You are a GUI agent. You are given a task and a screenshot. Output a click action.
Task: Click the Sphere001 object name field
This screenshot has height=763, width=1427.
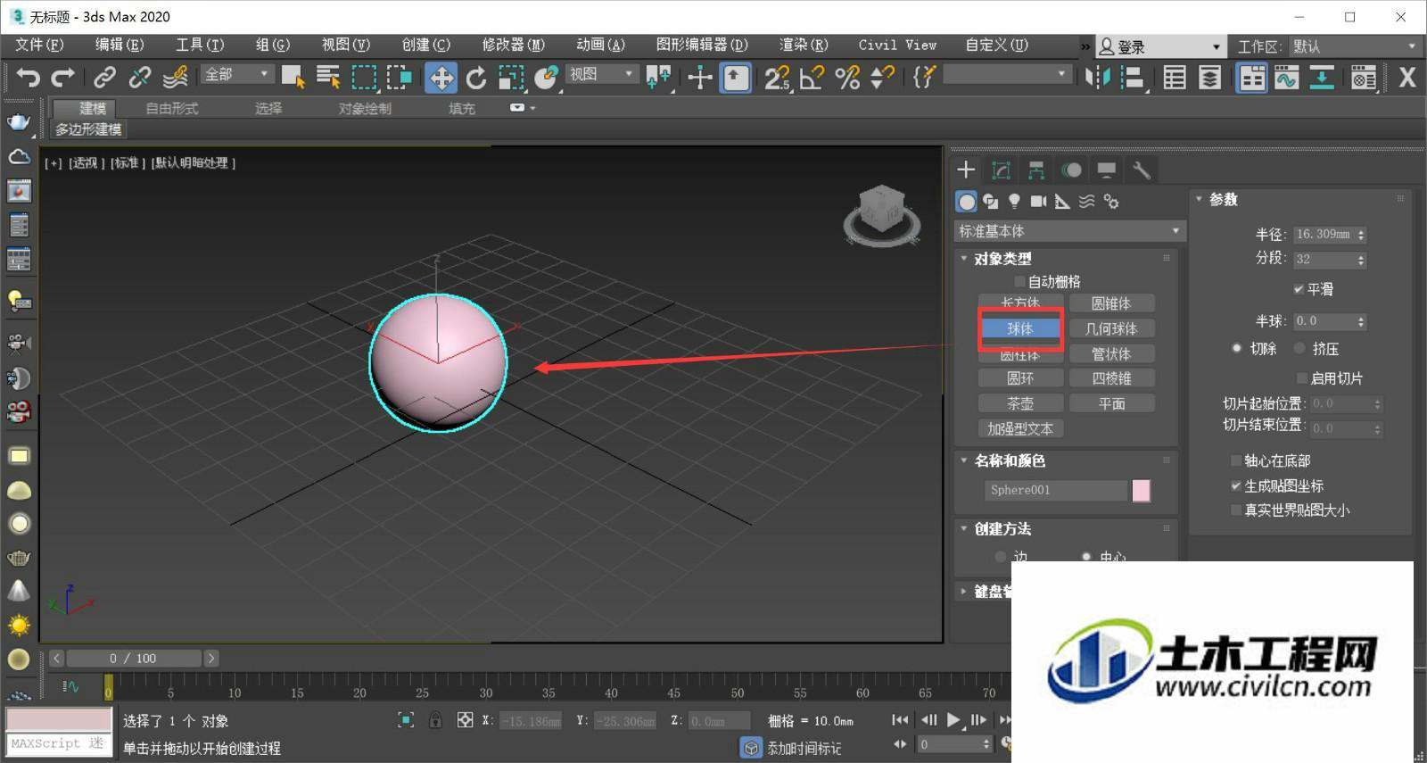[1056, 490]
